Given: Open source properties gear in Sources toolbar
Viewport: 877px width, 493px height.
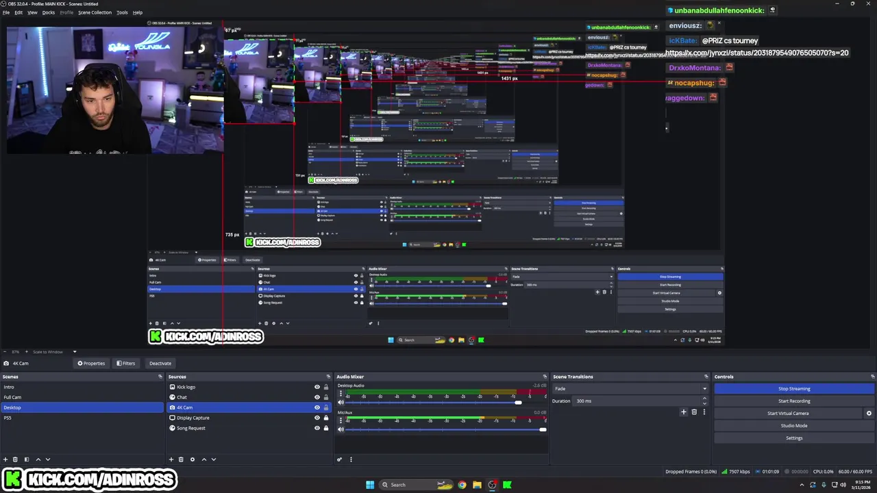Looking at the screenshot, I should pos(193,459).
